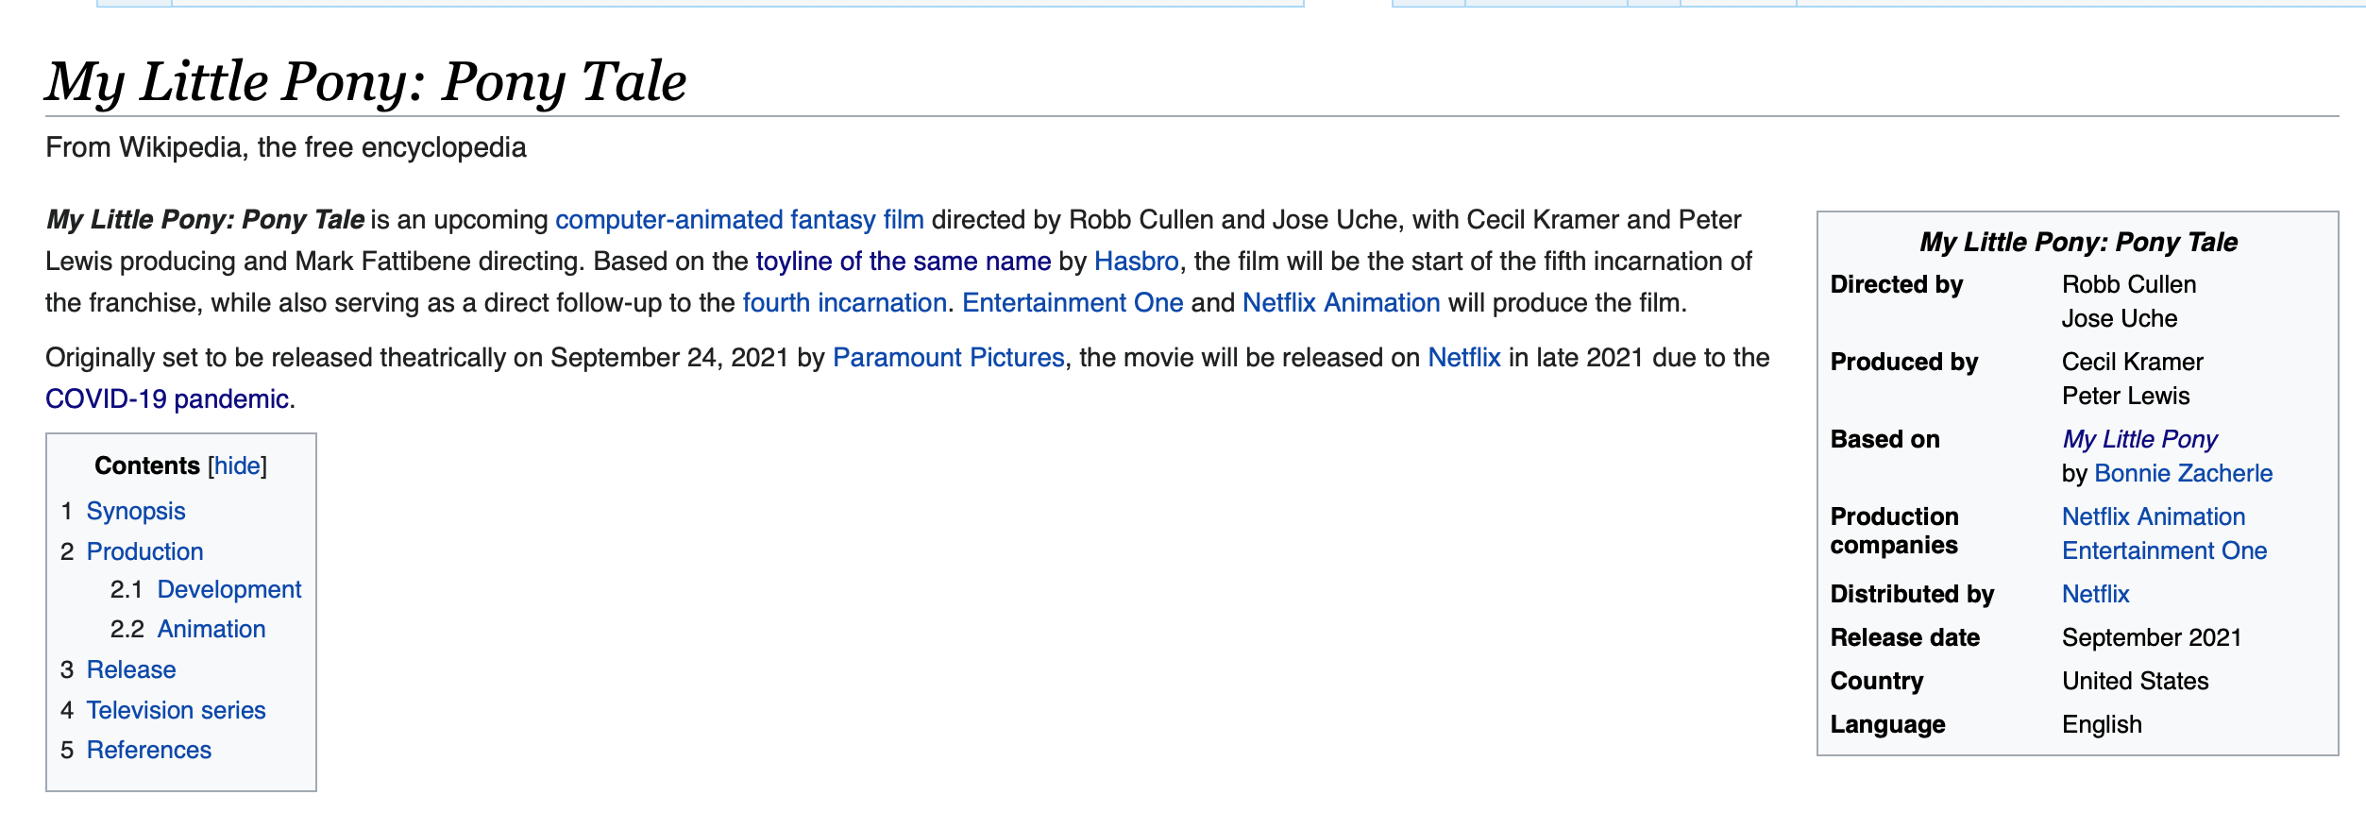Click the 'Language' infobox label

pos(1888,725)
